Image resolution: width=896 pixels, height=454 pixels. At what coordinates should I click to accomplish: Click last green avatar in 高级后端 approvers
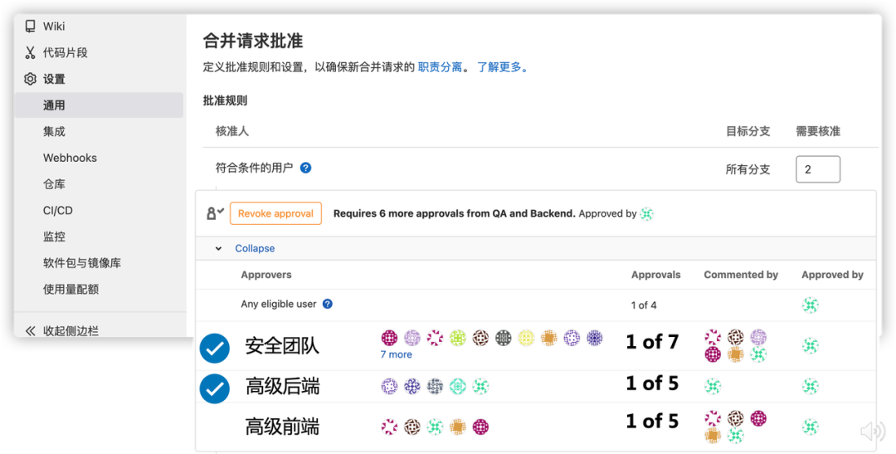tap(480, 387)
